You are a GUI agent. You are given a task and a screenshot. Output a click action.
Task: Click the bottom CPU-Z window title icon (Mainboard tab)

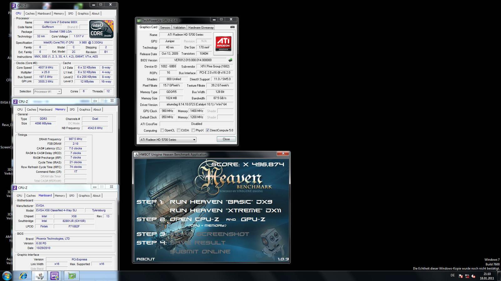(15, 188)
